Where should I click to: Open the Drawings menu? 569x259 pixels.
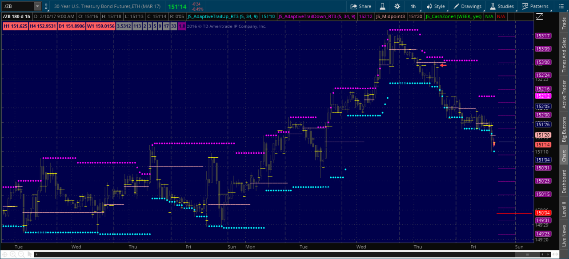pos(467,6)
